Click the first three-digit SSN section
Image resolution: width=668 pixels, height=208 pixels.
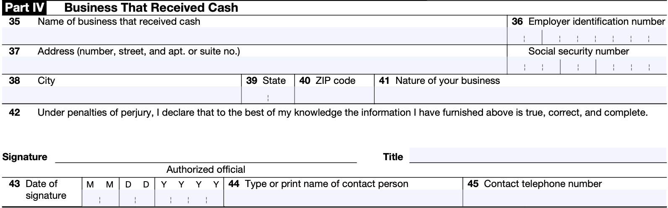point(534,66)
